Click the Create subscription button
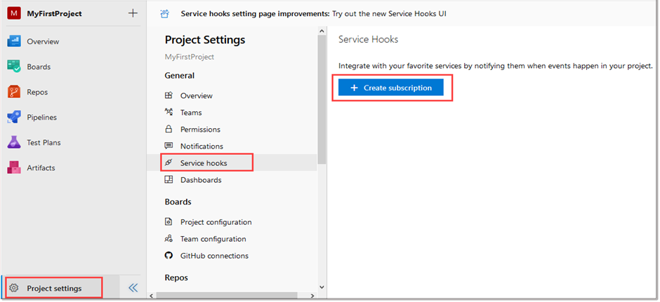The image size is (660, 302). (x=391, y=88)
